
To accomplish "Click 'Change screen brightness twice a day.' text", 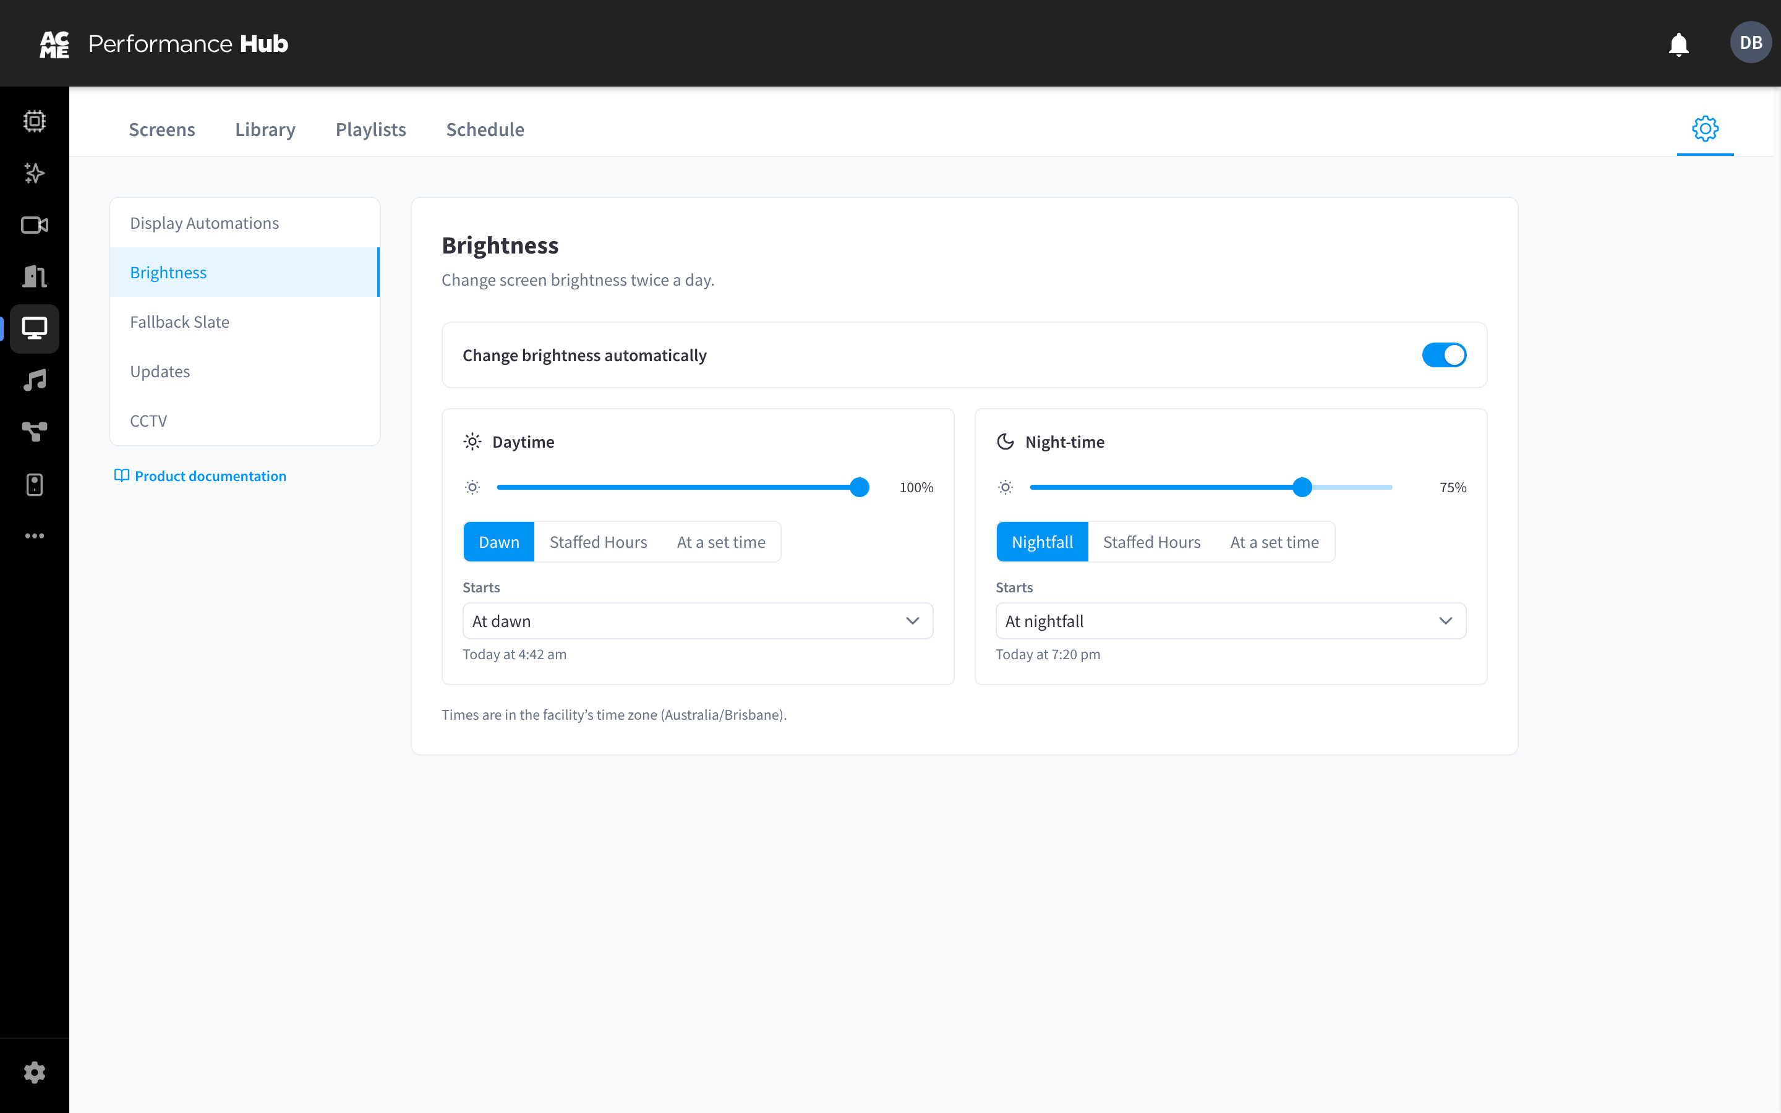I will [578, 279].
